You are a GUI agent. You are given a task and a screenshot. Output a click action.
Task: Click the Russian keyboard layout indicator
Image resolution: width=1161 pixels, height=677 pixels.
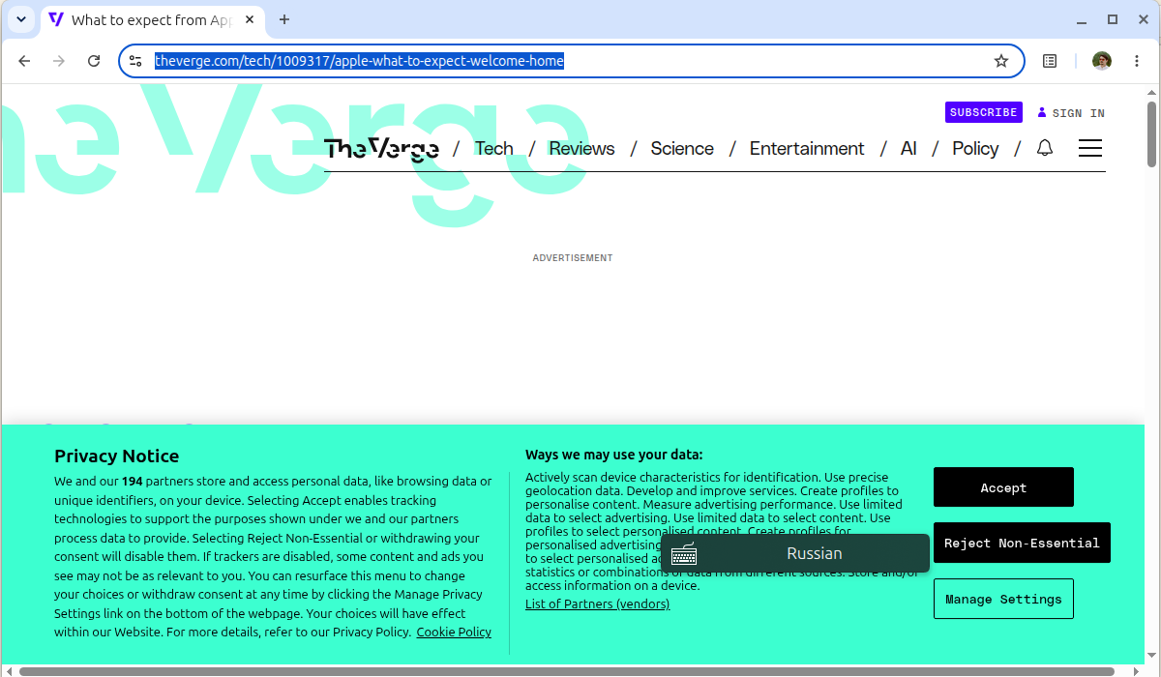click(x=795, y=553)
